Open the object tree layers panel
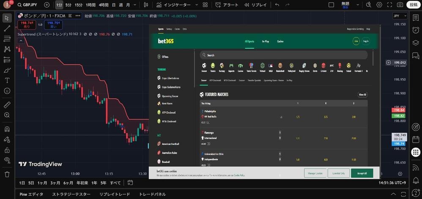The image size is (422, 199). (x=416, y=43)
